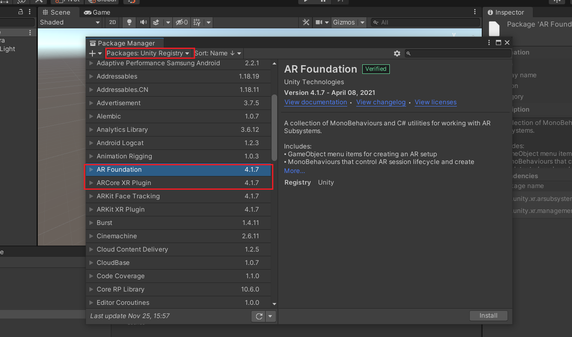Viewport: 572px width, 337px height.
Task: Refresh the package list button
Action: pyautogui.click(x=259, y=316)
